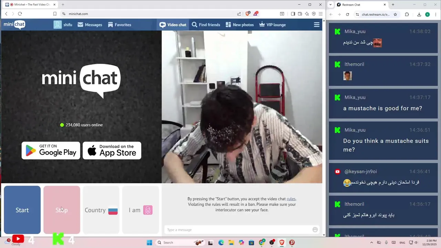Bookmark Restream Chat page with star
Viewport: 441px width, 248px height.
(x=395, y=14)
